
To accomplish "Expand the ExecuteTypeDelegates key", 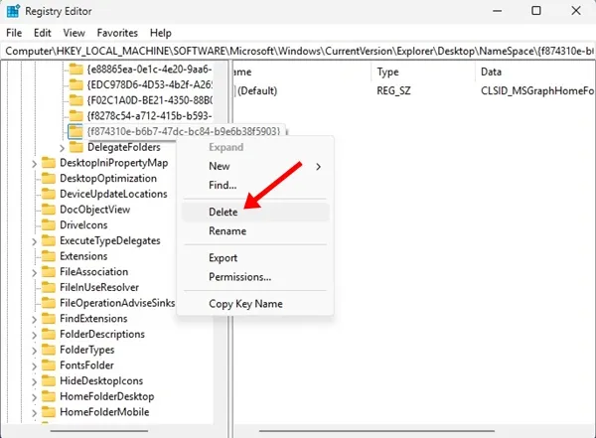I will pos(34,241).
